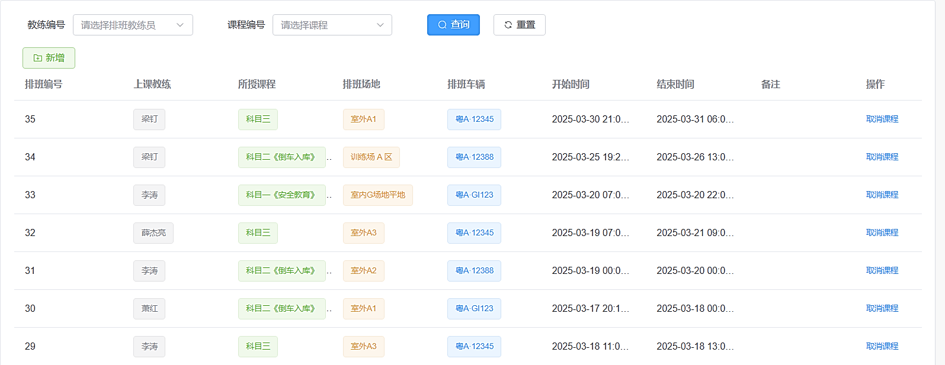Viewport: 945px width, 365px height.
Task: Click the 查询 search button
Action: 453,25
